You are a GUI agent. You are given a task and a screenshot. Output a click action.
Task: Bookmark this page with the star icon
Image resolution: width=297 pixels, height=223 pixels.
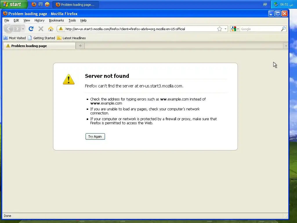(x=220, y=29)
